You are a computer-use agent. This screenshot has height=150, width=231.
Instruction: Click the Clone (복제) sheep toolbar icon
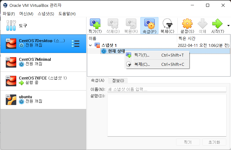click(x=167, y=24)
